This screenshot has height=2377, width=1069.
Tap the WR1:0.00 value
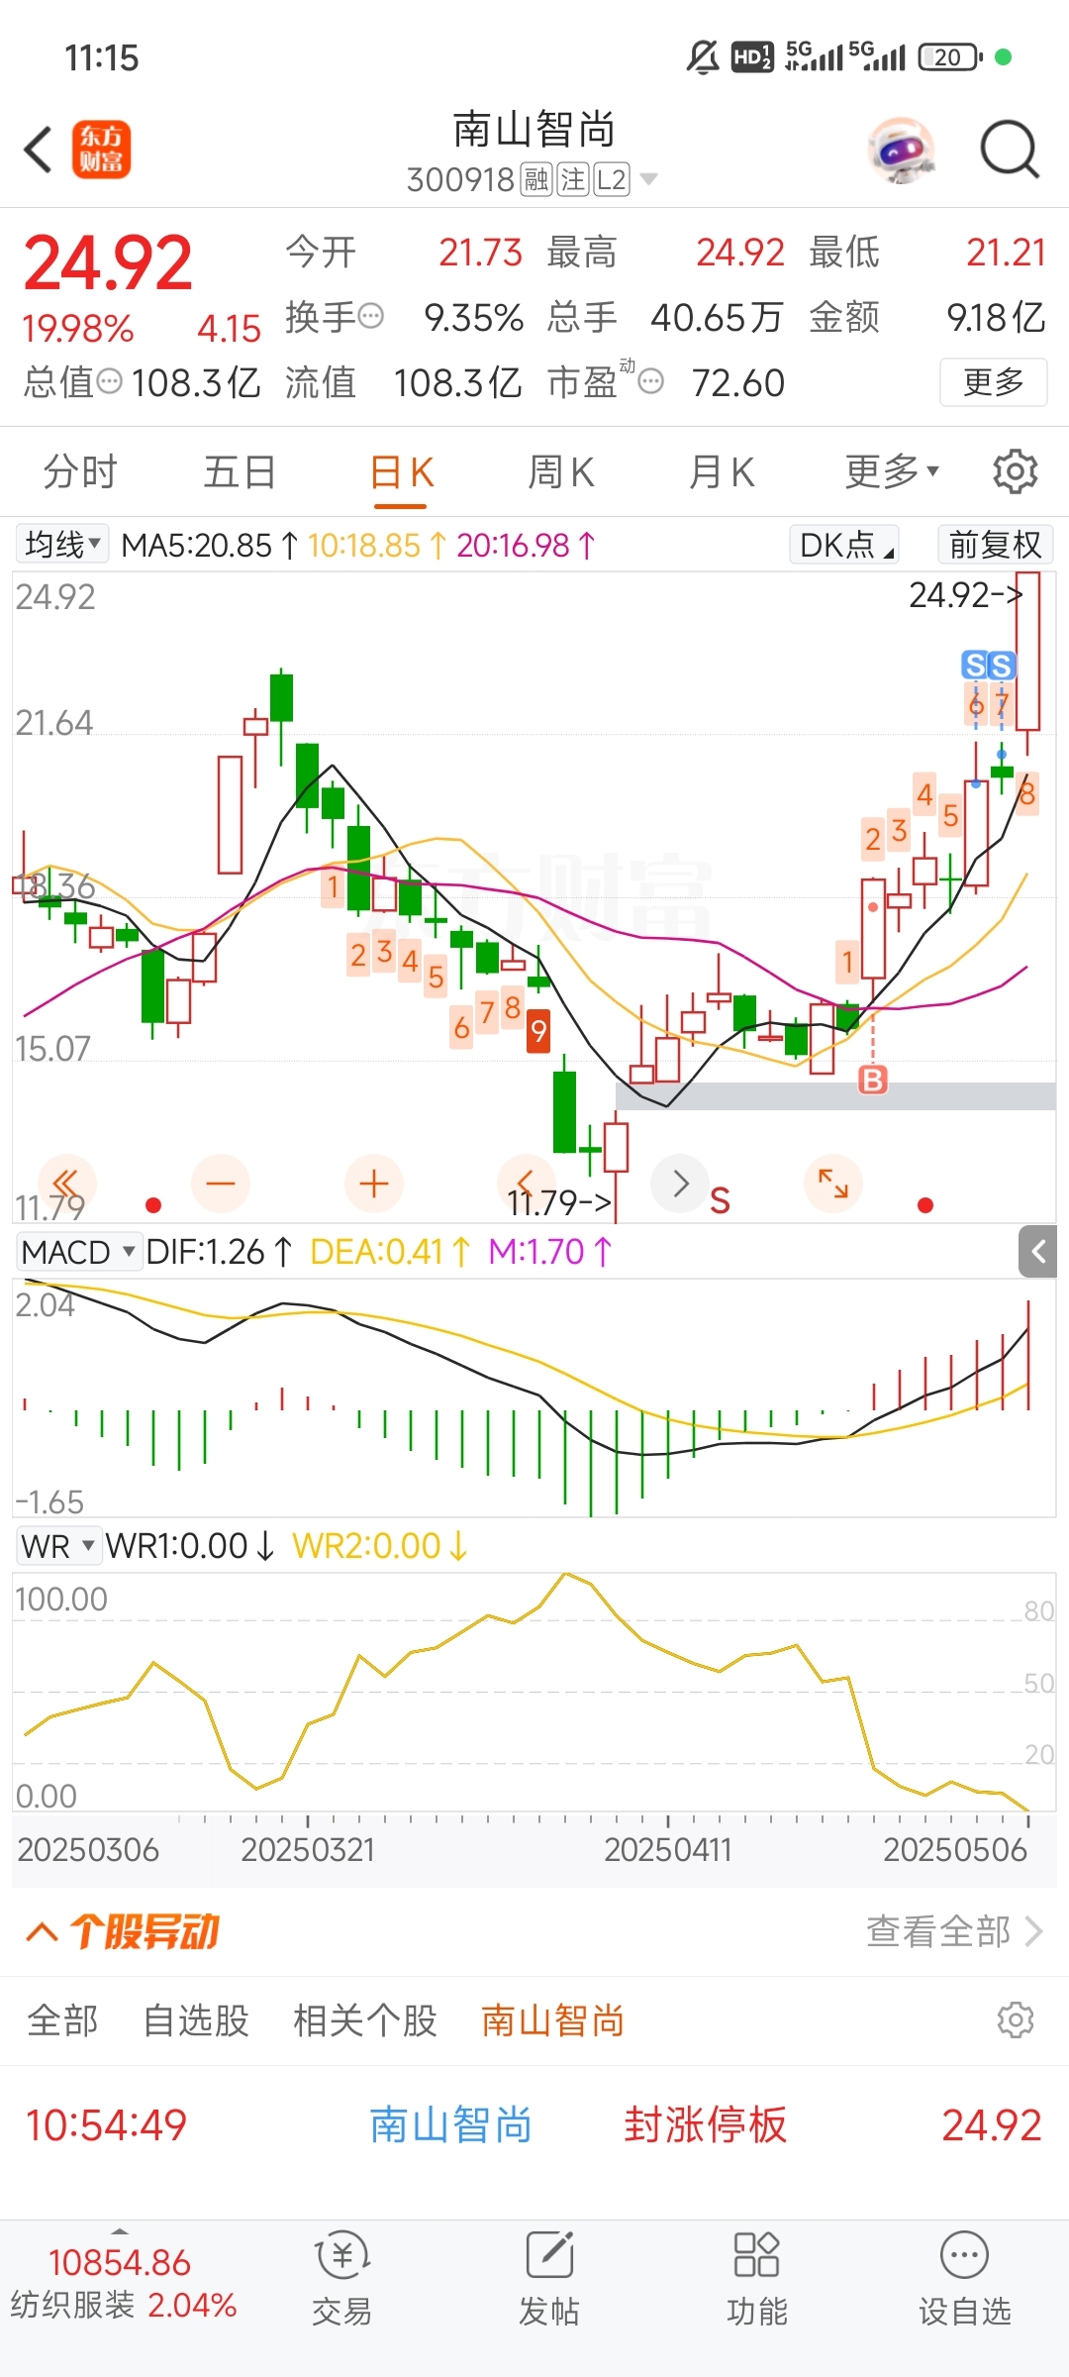click(x=189, y=1546)
